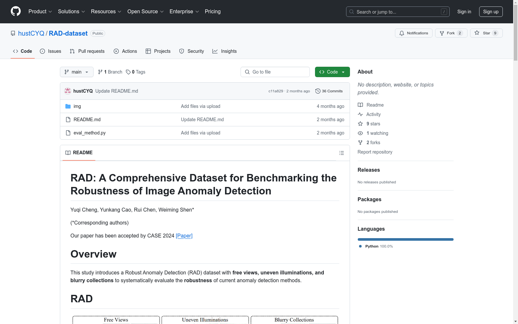
Task: View the 2 forks link
Action: point(369,143)
